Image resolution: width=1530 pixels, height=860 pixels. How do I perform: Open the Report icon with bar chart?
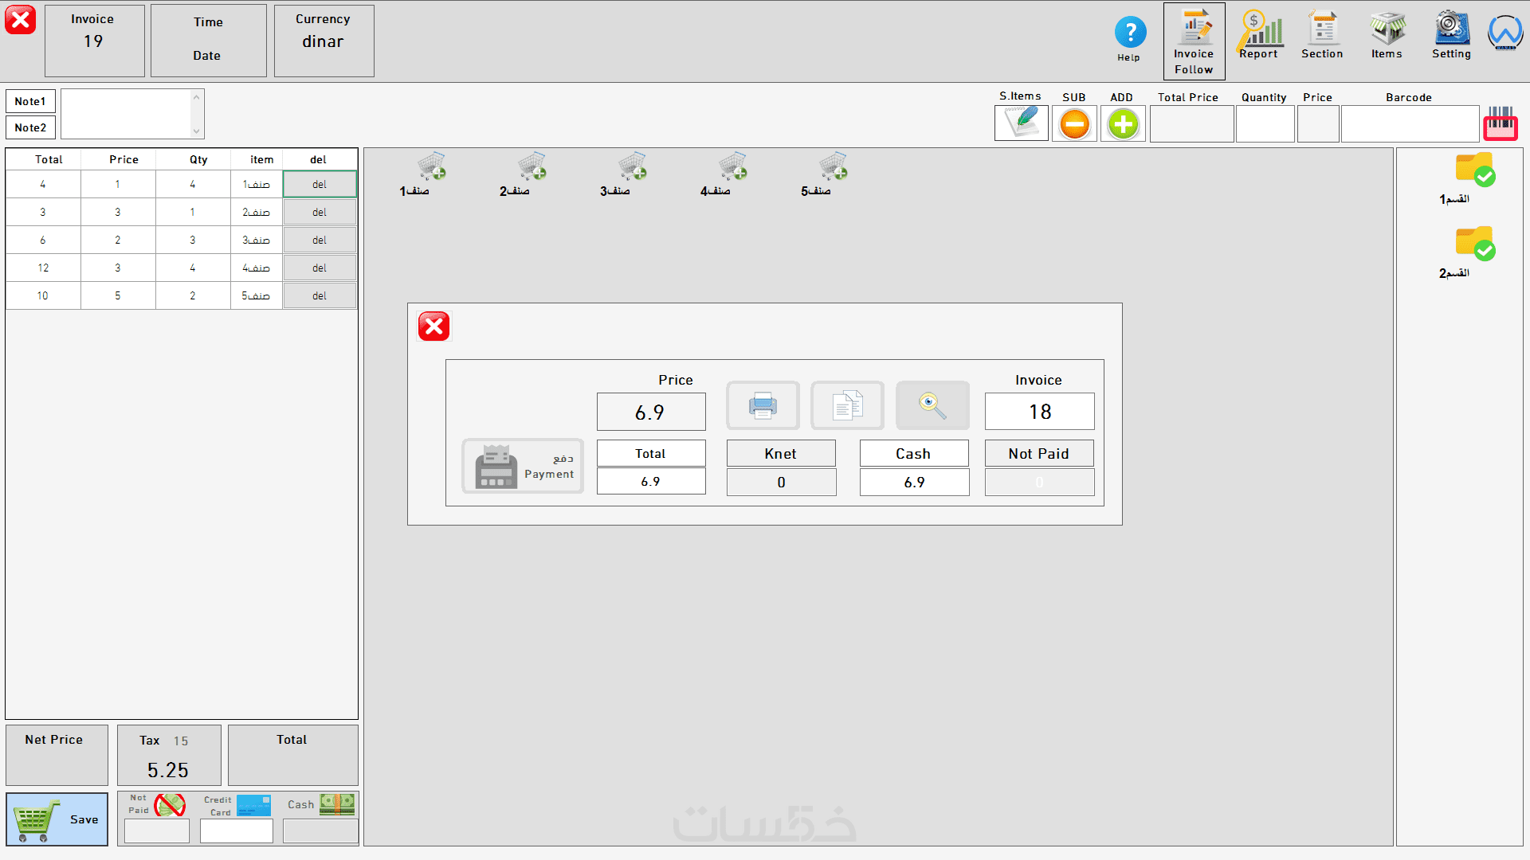1259,36
